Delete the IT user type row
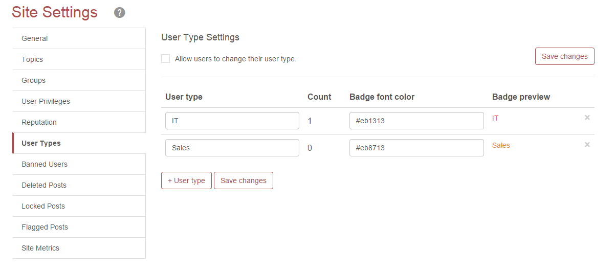The image size is (616, 272). (x=587, y=118)
